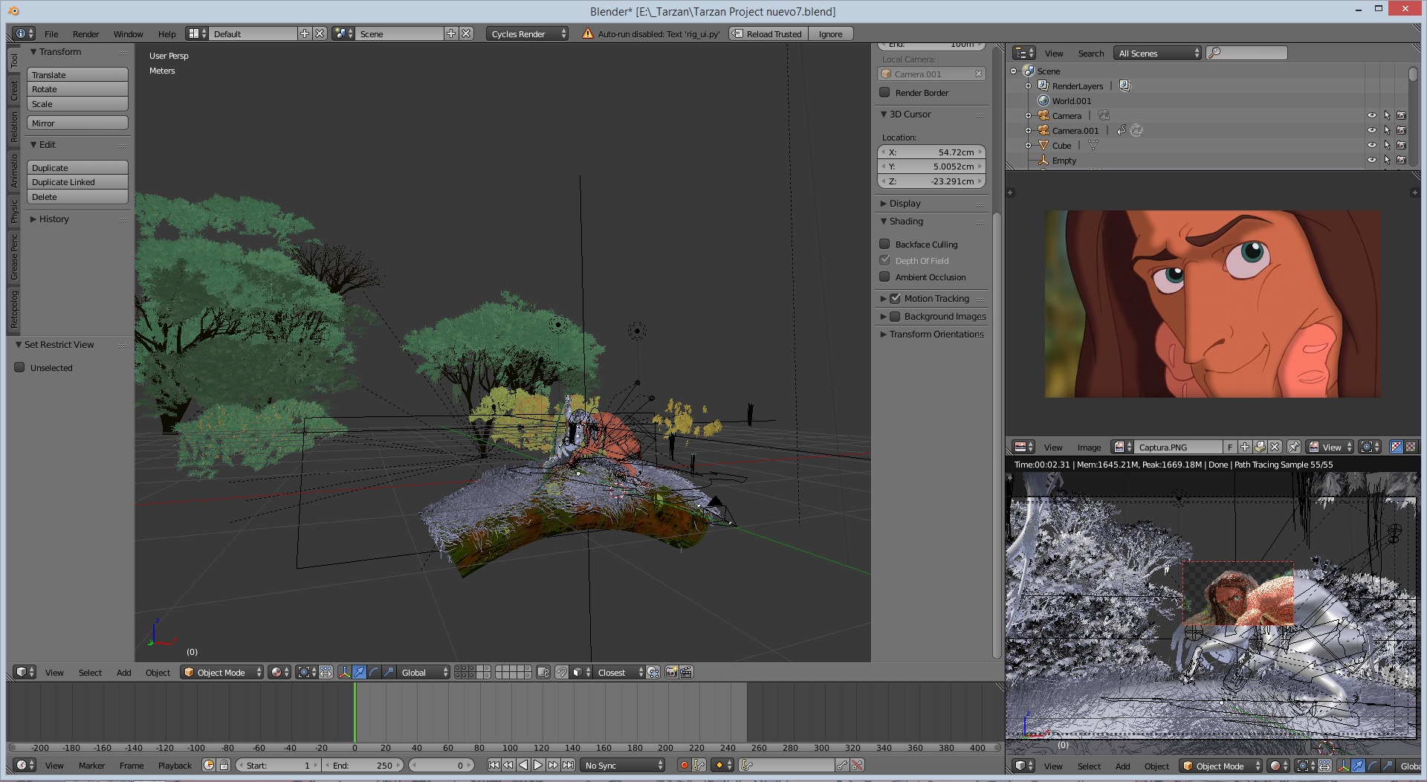
Task: Click the World.001 globe icon in outliner
Action: (1043, 100)
